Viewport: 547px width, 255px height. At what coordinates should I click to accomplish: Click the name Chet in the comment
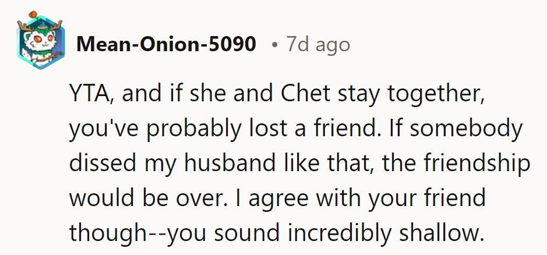pos(281,95)
